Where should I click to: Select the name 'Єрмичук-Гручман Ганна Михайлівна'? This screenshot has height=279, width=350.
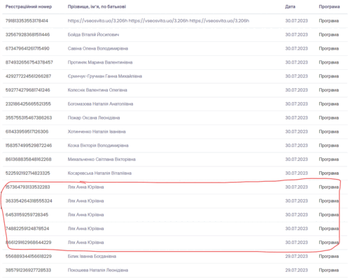[x=105, y=76]
